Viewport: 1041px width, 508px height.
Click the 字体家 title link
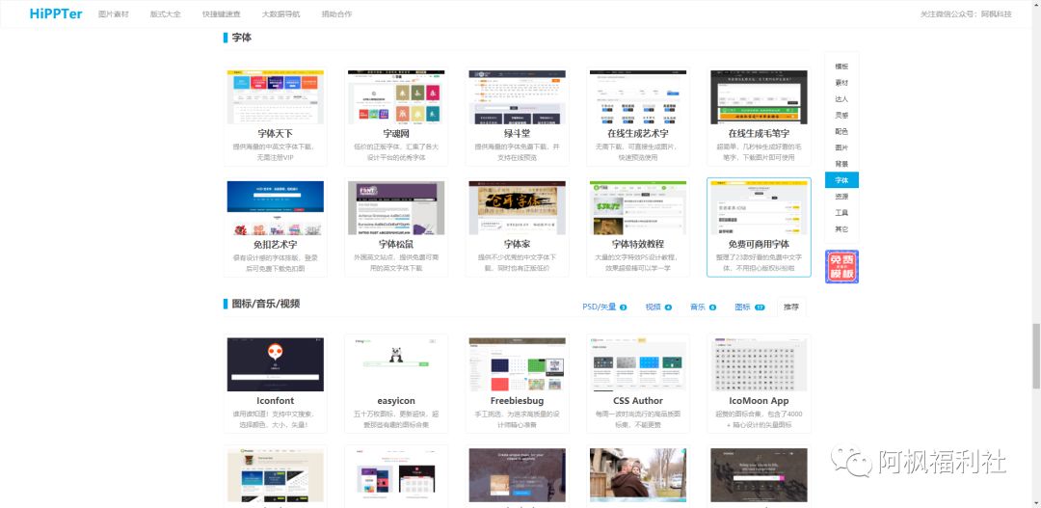point(518,245)
